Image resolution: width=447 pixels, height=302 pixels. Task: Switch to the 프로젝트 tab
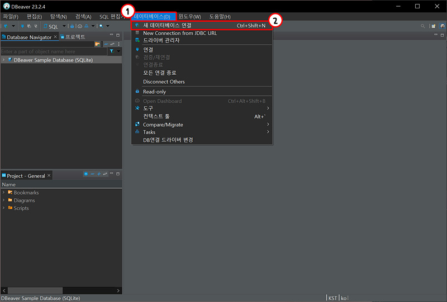point(73,37)
